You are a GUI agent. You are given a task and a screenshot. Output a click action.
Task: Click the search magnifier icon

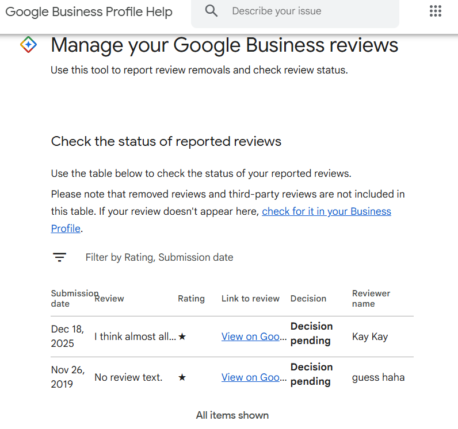click(x=212, y=11)
